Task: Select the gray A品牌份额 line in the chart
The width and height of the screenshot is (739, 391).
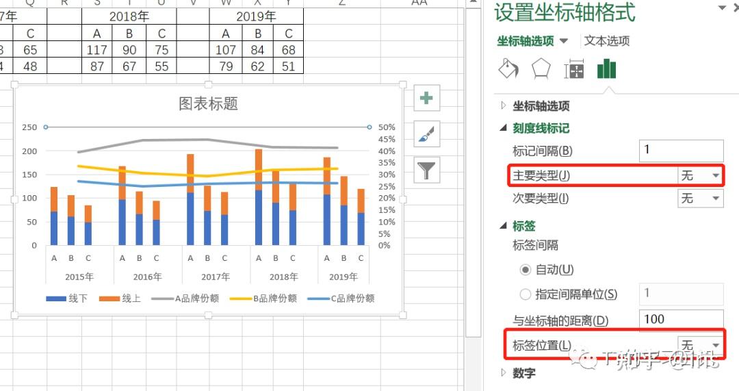Action: click(x=207, y=140)
